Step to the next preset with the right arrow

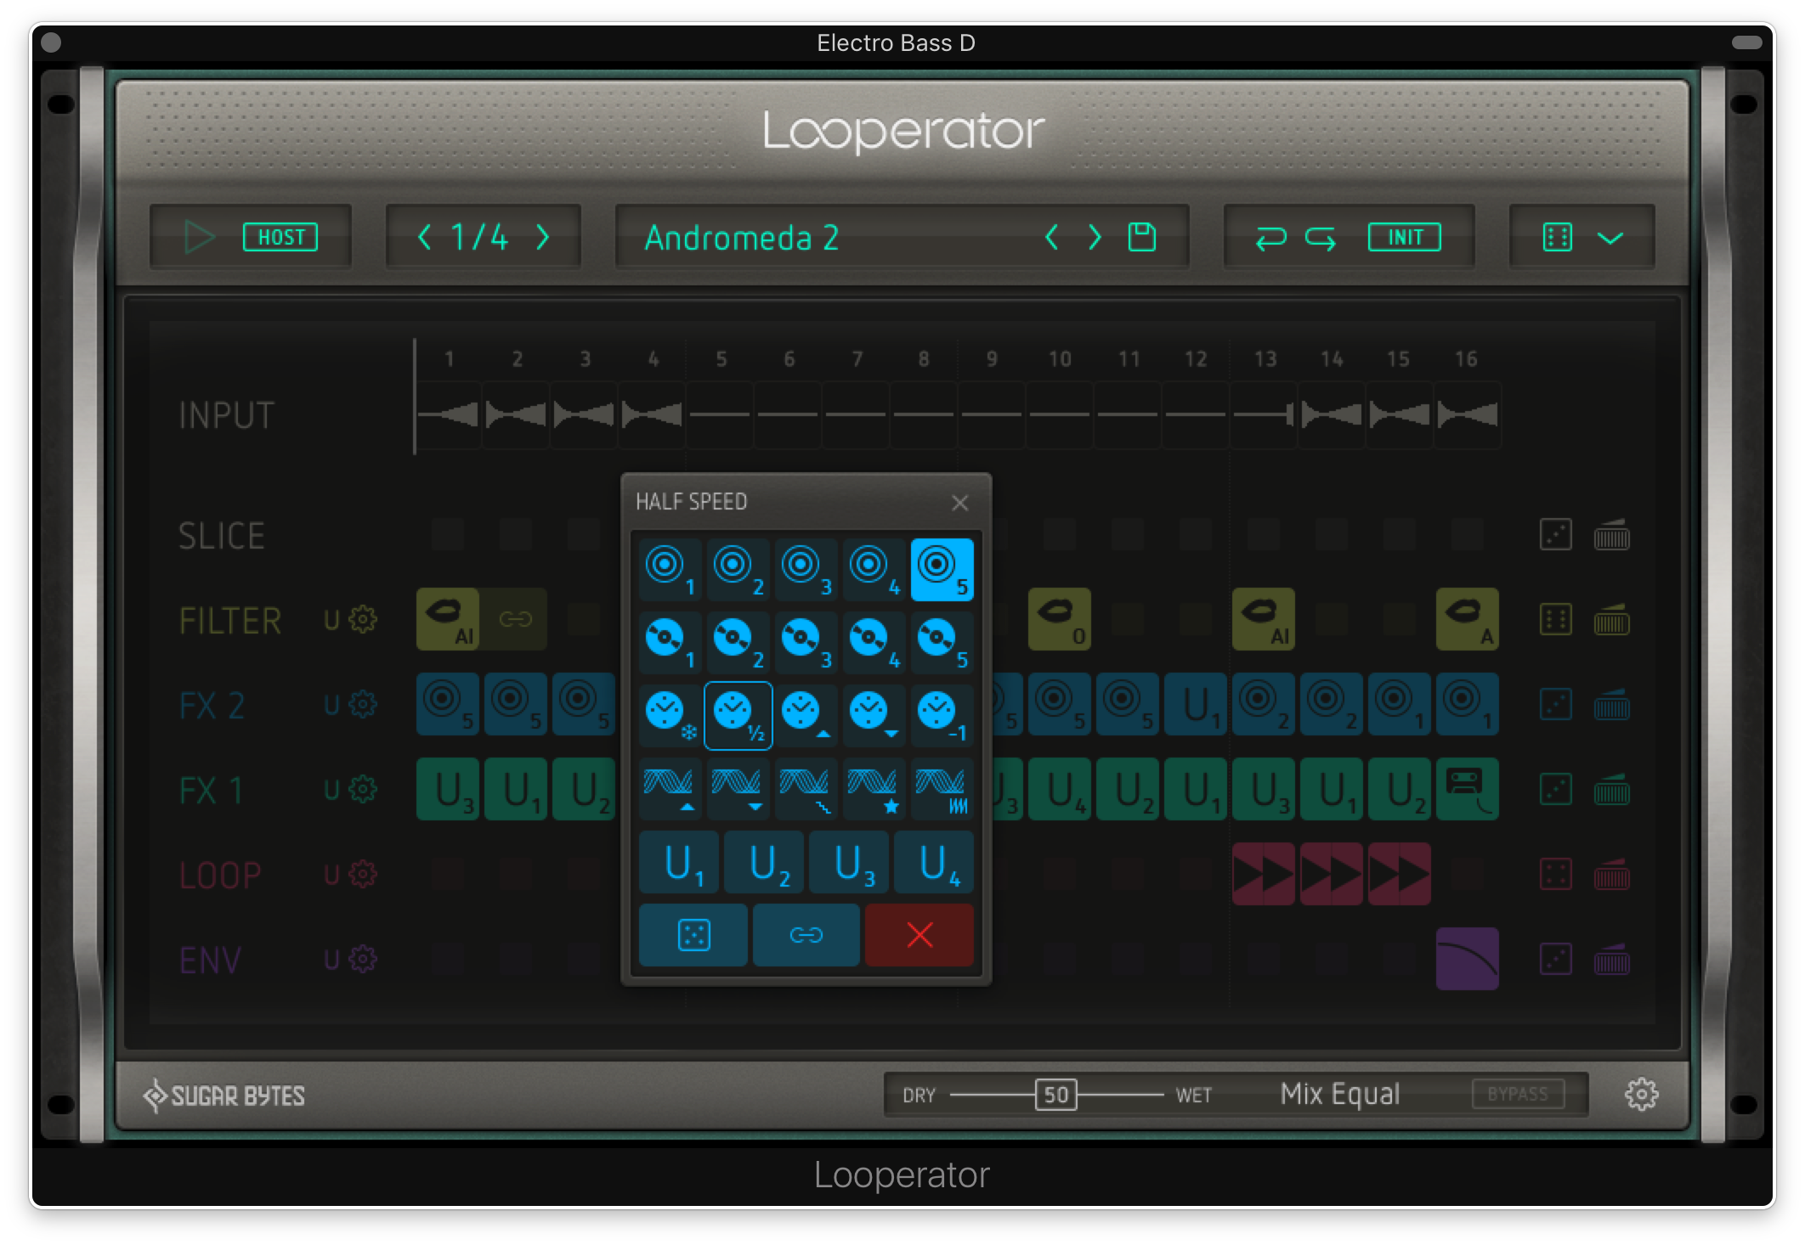(1095, 238)
